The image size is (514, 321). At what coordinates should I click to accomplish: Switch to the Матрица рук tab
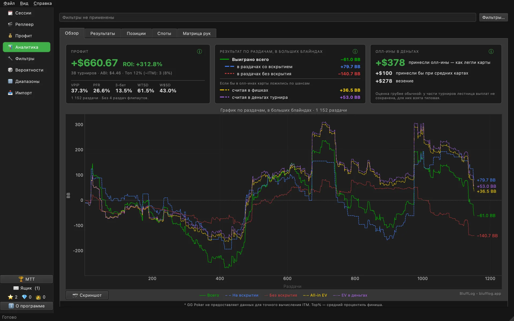click(197, 33)
